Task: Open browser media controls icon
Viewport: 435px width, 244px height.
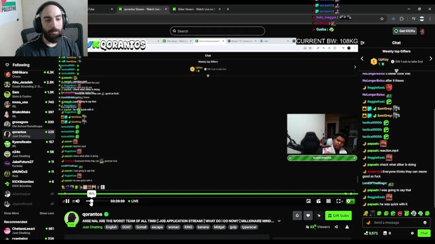Action: (414, 19)
